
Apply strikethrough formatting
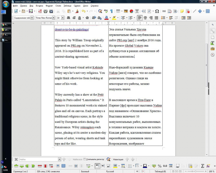click(87, 18)
